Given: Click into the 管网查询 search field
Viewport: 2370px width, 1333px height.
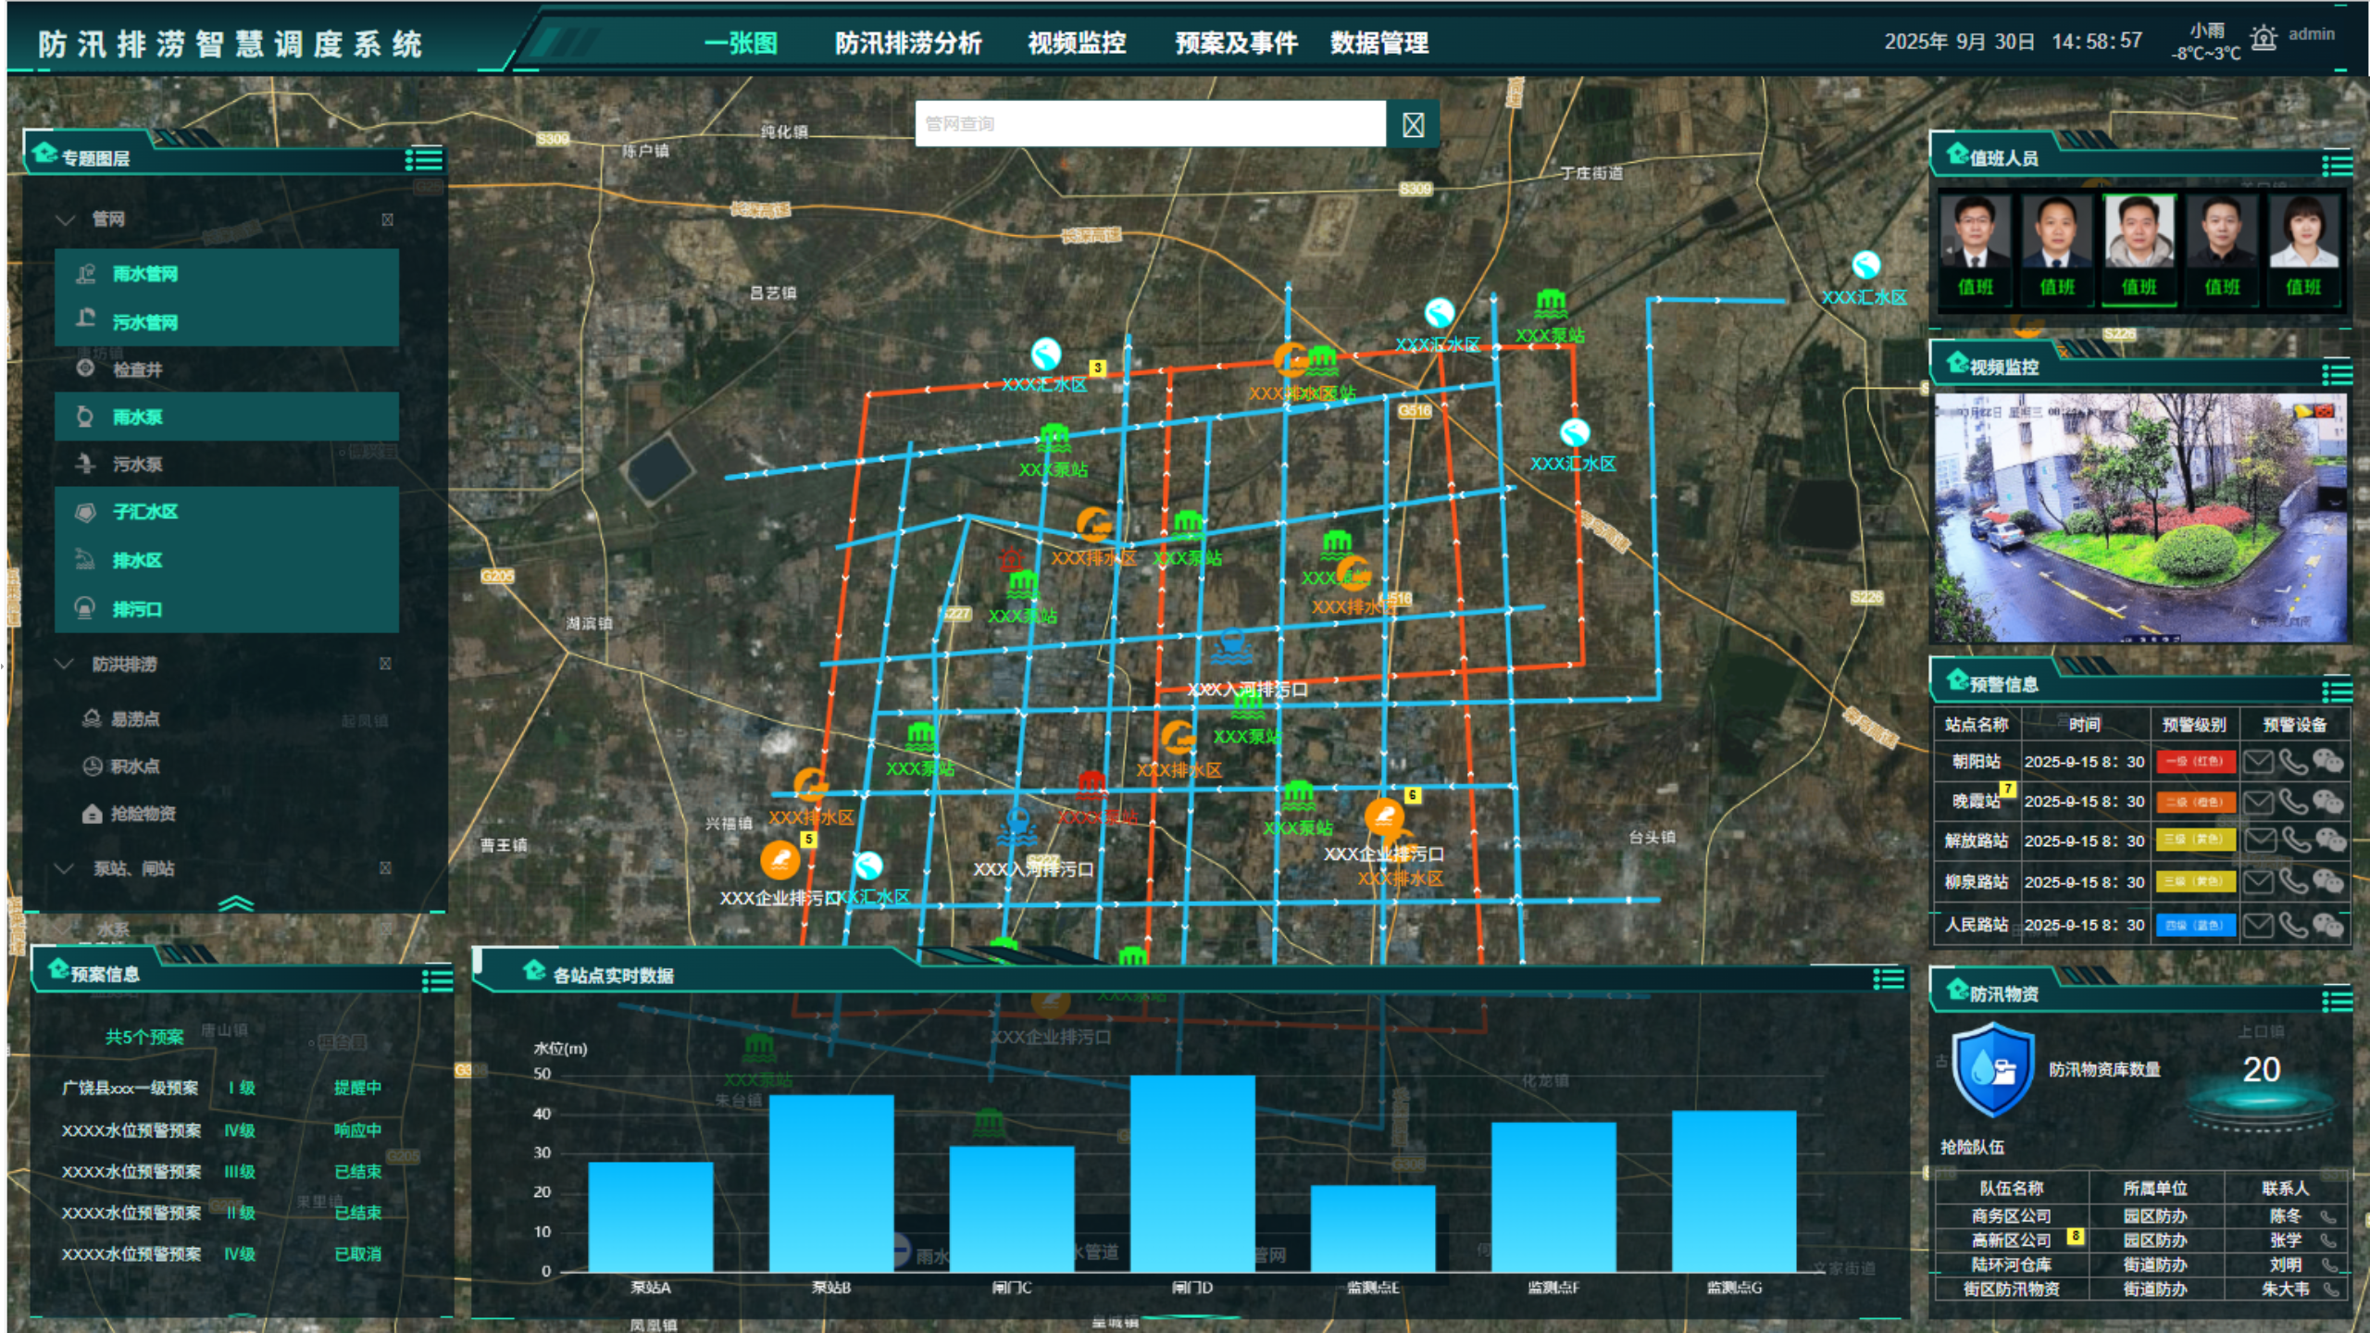Looking at the screenshot, I should (1148, 124).
